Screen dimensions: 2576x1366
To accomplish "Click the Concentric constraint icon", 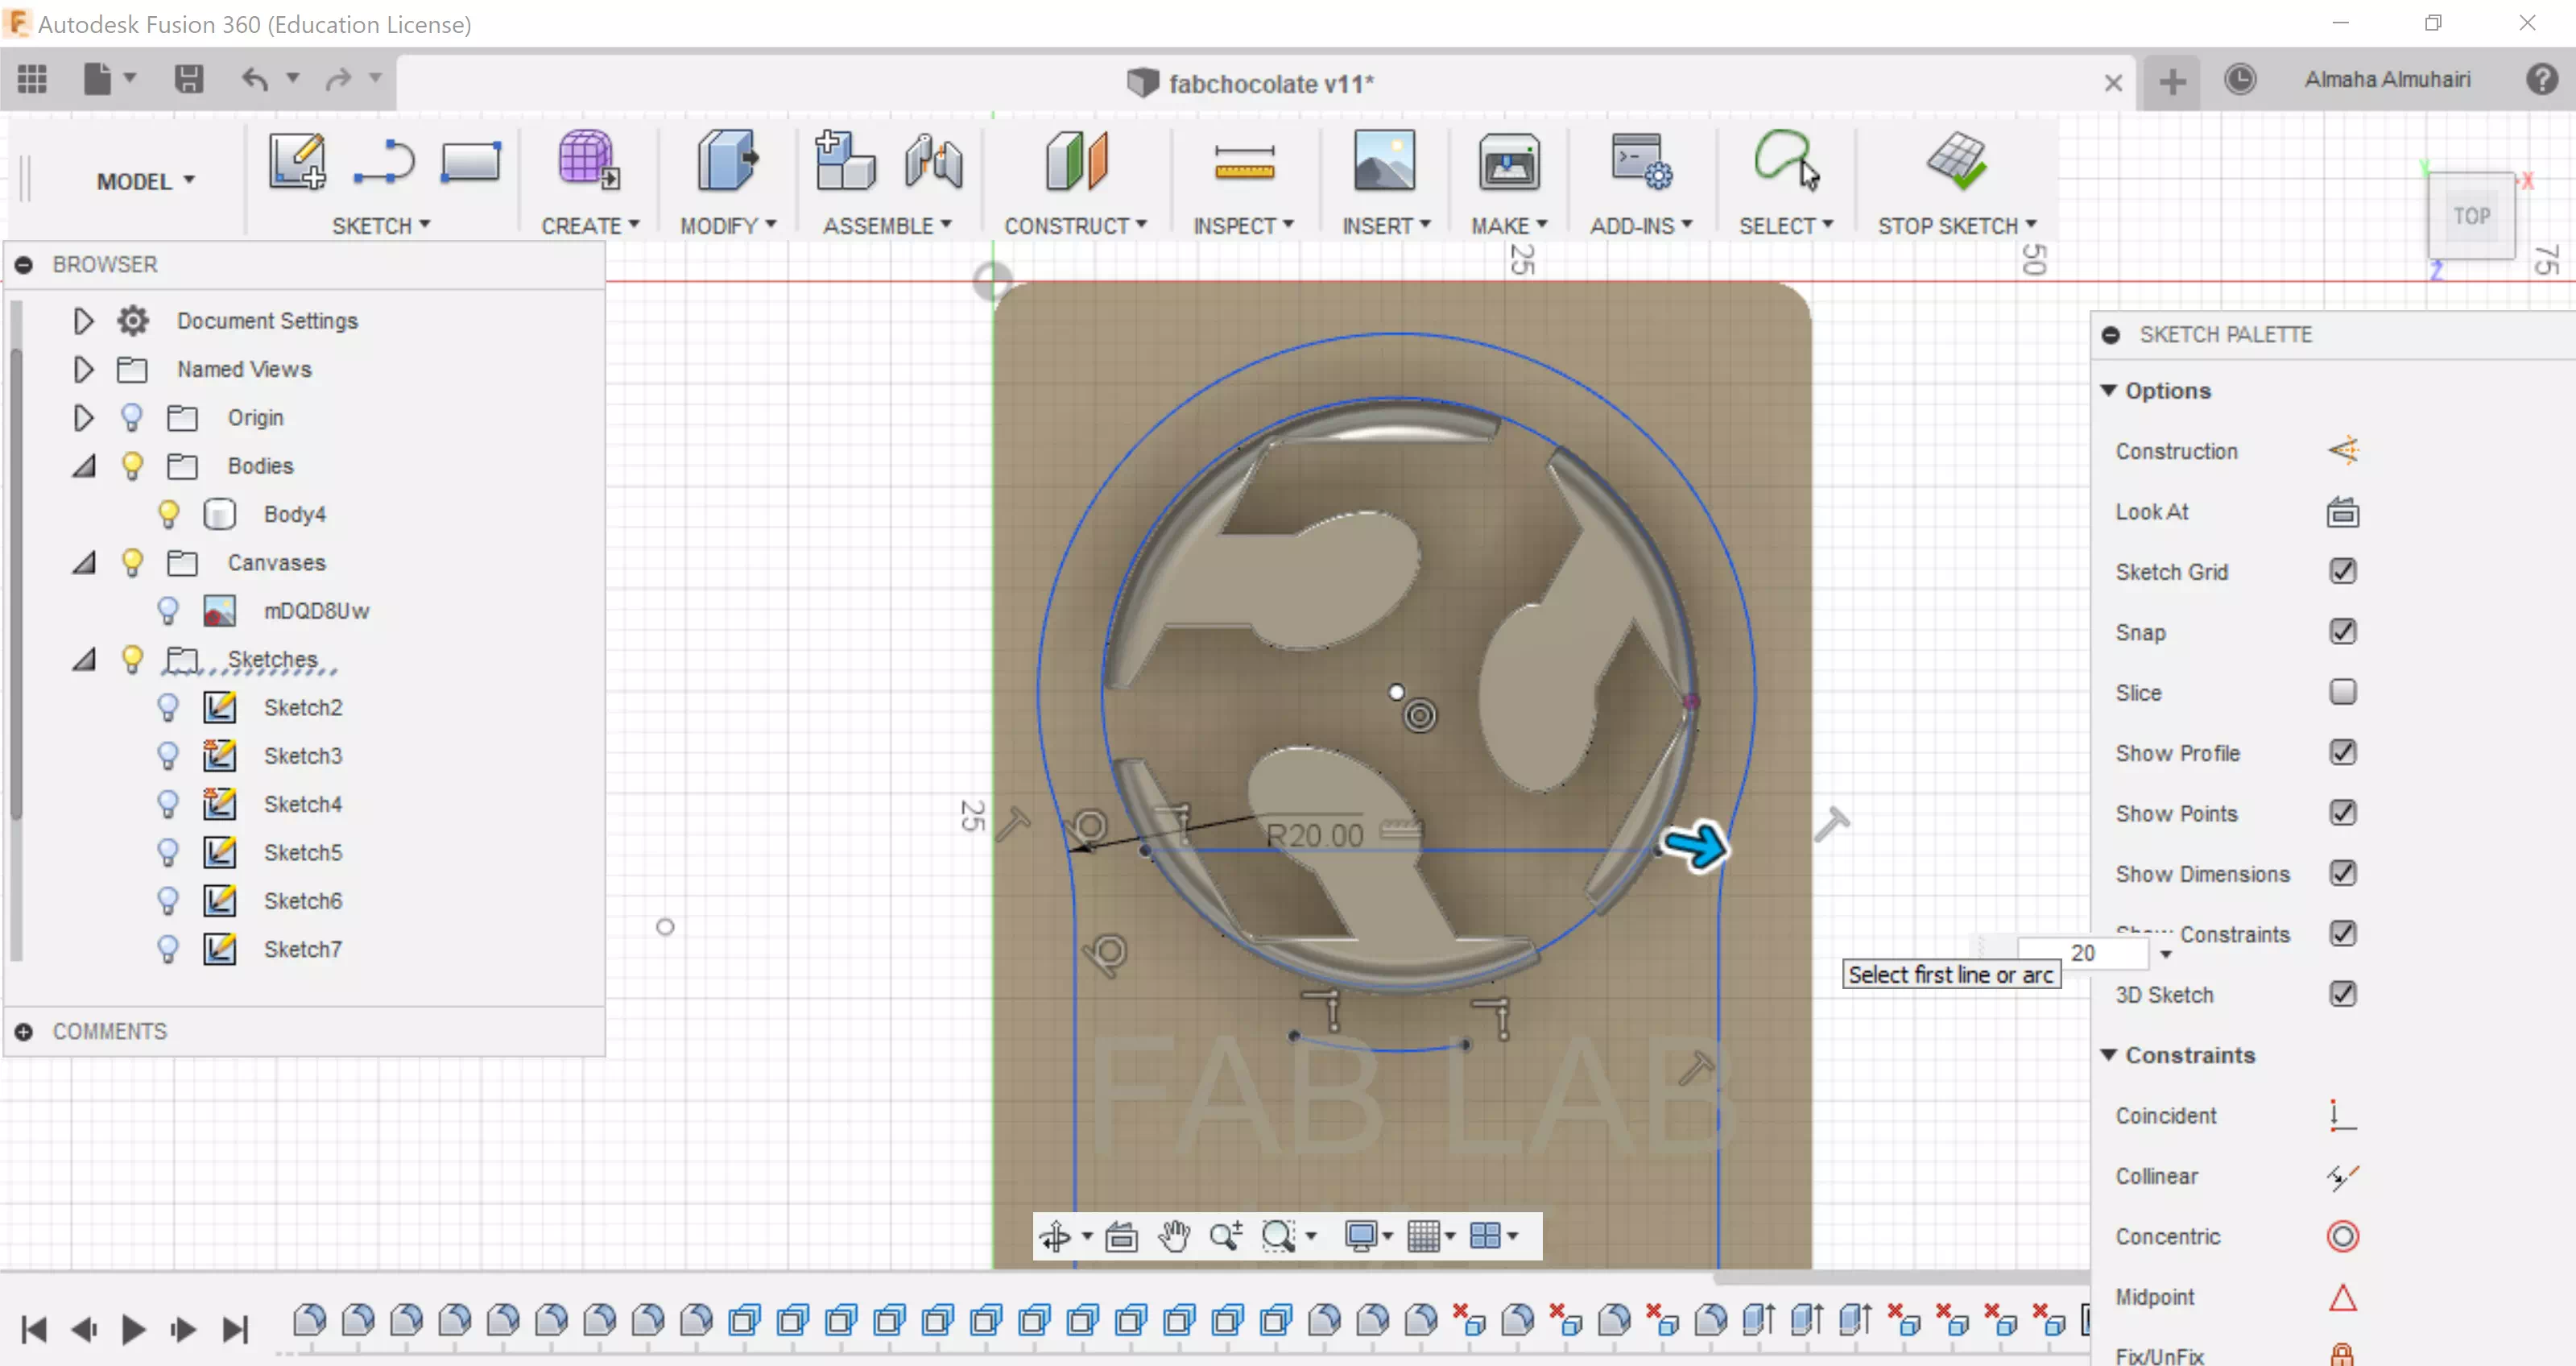I will 2342,1236.
